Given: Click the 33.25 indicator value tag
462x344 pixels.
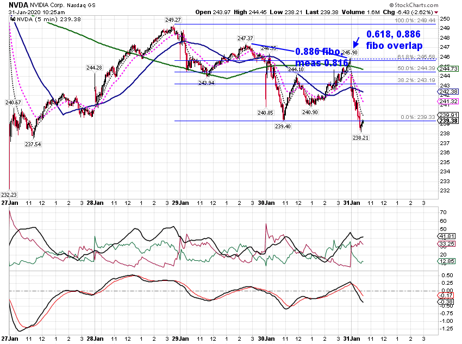Looking at the screenshot, I should click(447, 243).
